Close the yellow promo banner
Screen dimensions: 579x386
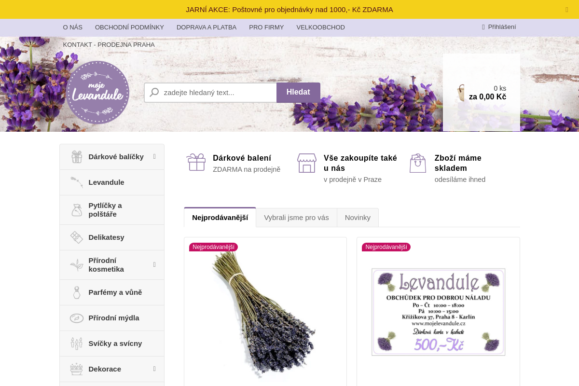pyautogui.click(x=567, y=10)
